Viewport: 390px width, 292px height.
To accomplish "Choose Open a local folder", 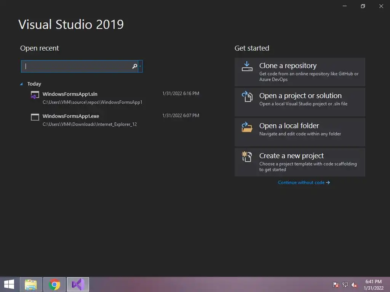I will [300, 132].
